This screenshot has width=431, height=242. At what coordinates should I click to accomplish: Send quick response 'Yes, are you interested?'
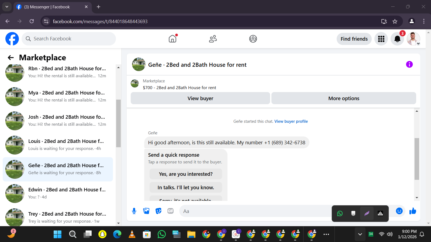coord(186,174)
